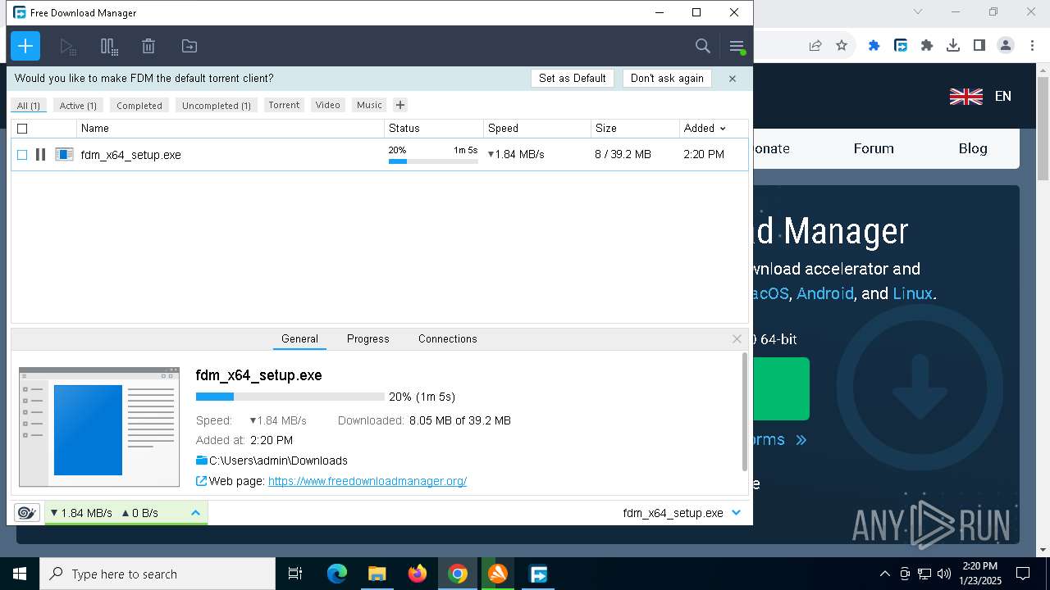Click Windows search box on taskbar

tap(157, 574)
